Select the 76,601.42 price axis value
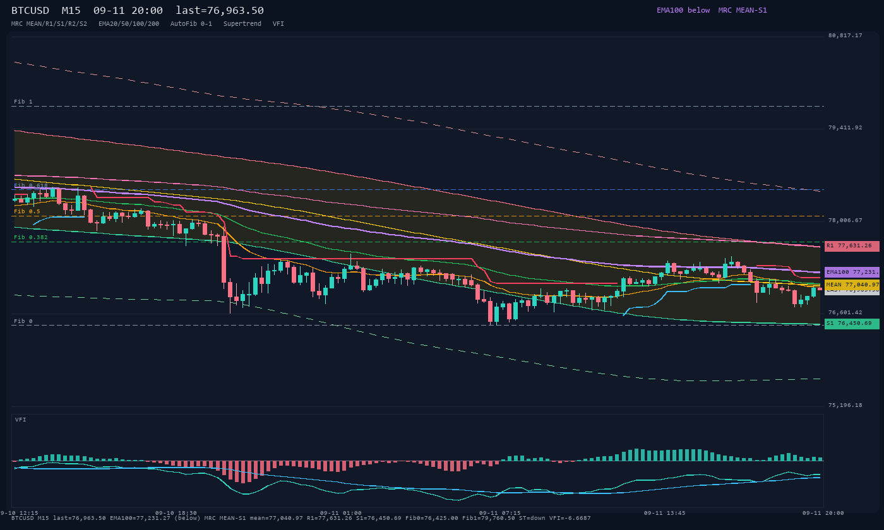The height and width of the screenshot is (530, 884). (x=845, y=313)
